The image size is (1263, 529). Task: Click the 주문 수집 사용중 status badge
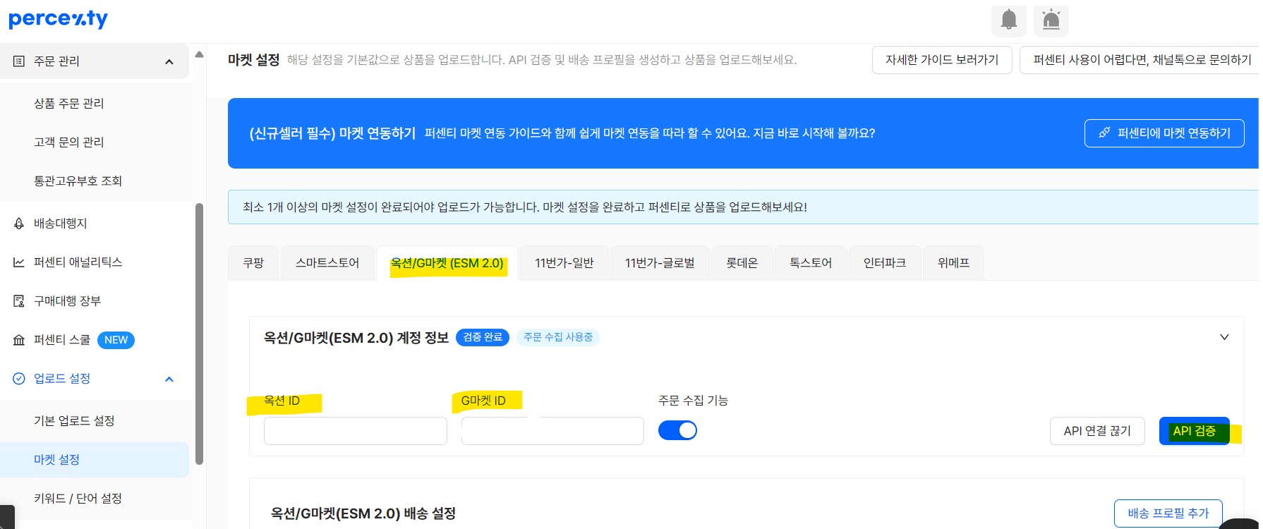click(558, 337)
